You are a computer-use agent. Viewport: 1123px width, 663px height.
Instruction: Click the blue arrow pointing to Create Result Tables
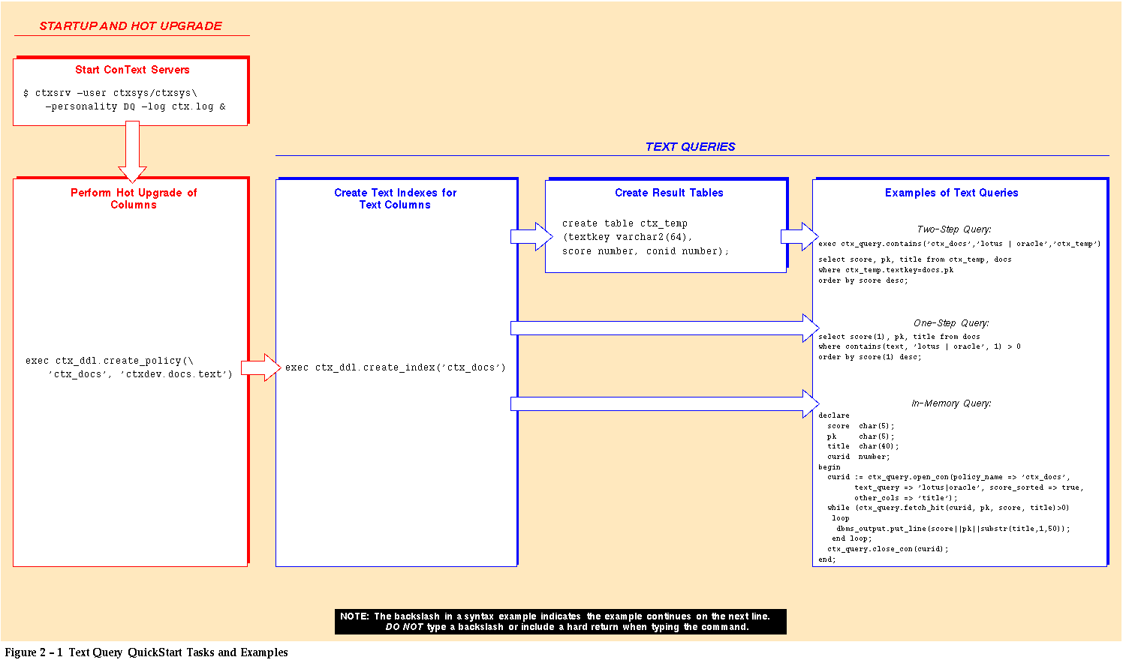(x=531, y=237)
